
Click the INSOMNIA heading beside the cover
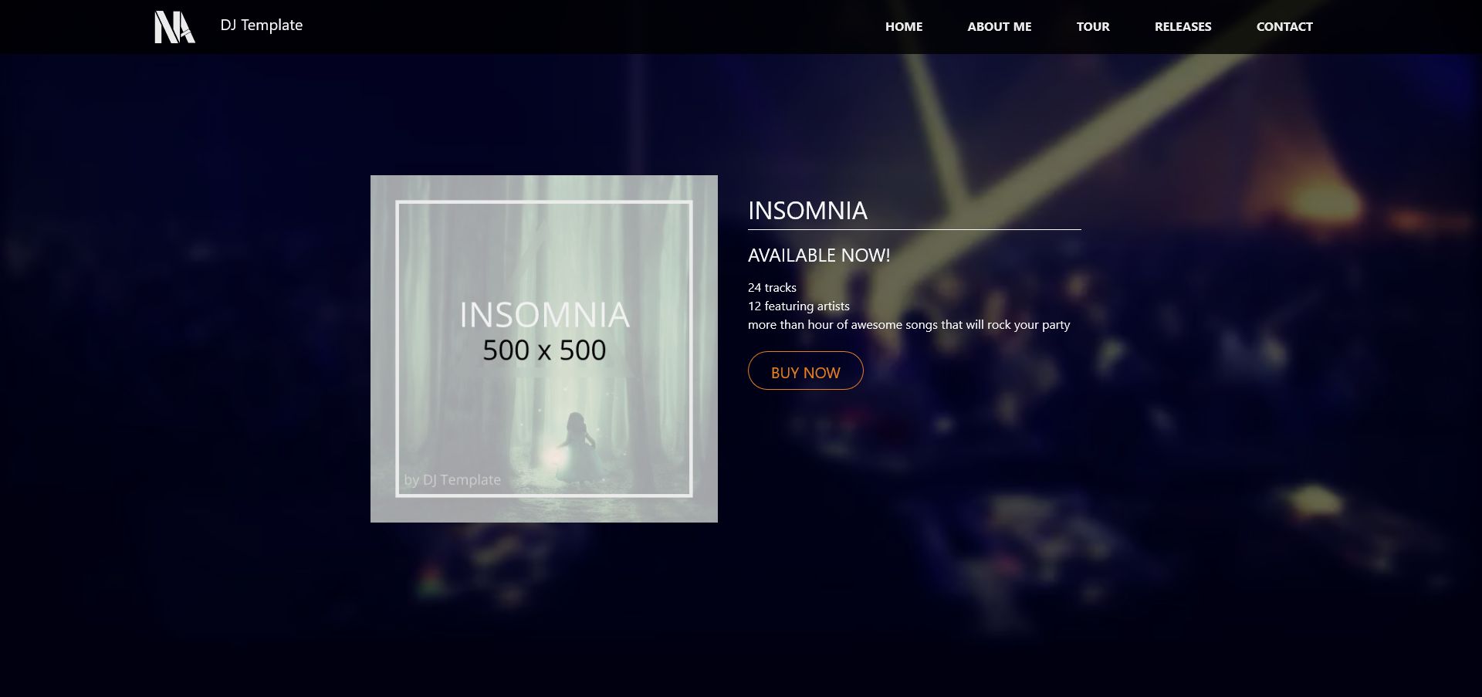pyautogui.click(x=807, y=210)
